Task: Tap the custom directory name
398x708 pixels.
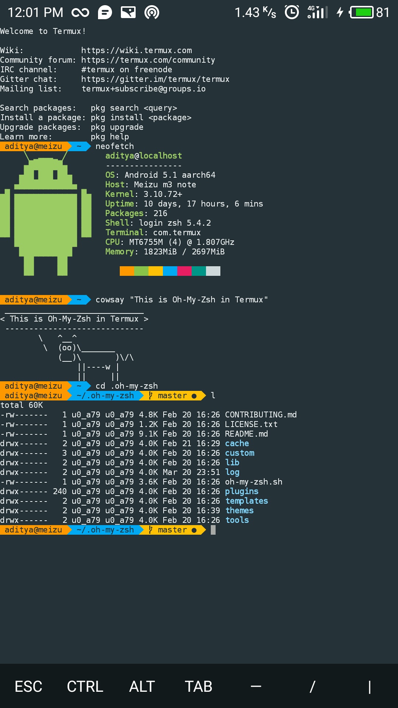Action: pos(240,453)
